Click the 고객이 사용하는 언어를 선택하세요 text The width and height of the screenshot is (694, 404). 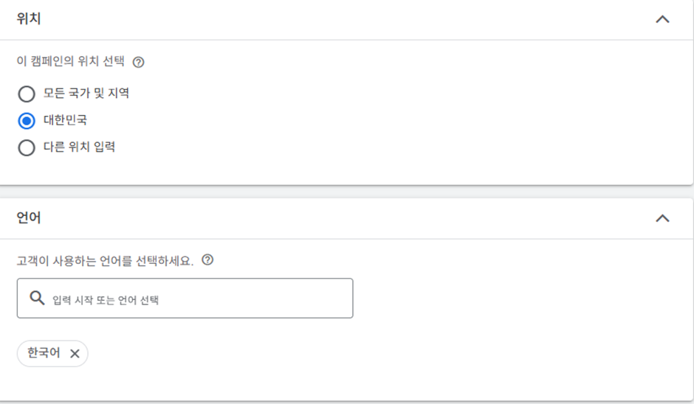105,261
